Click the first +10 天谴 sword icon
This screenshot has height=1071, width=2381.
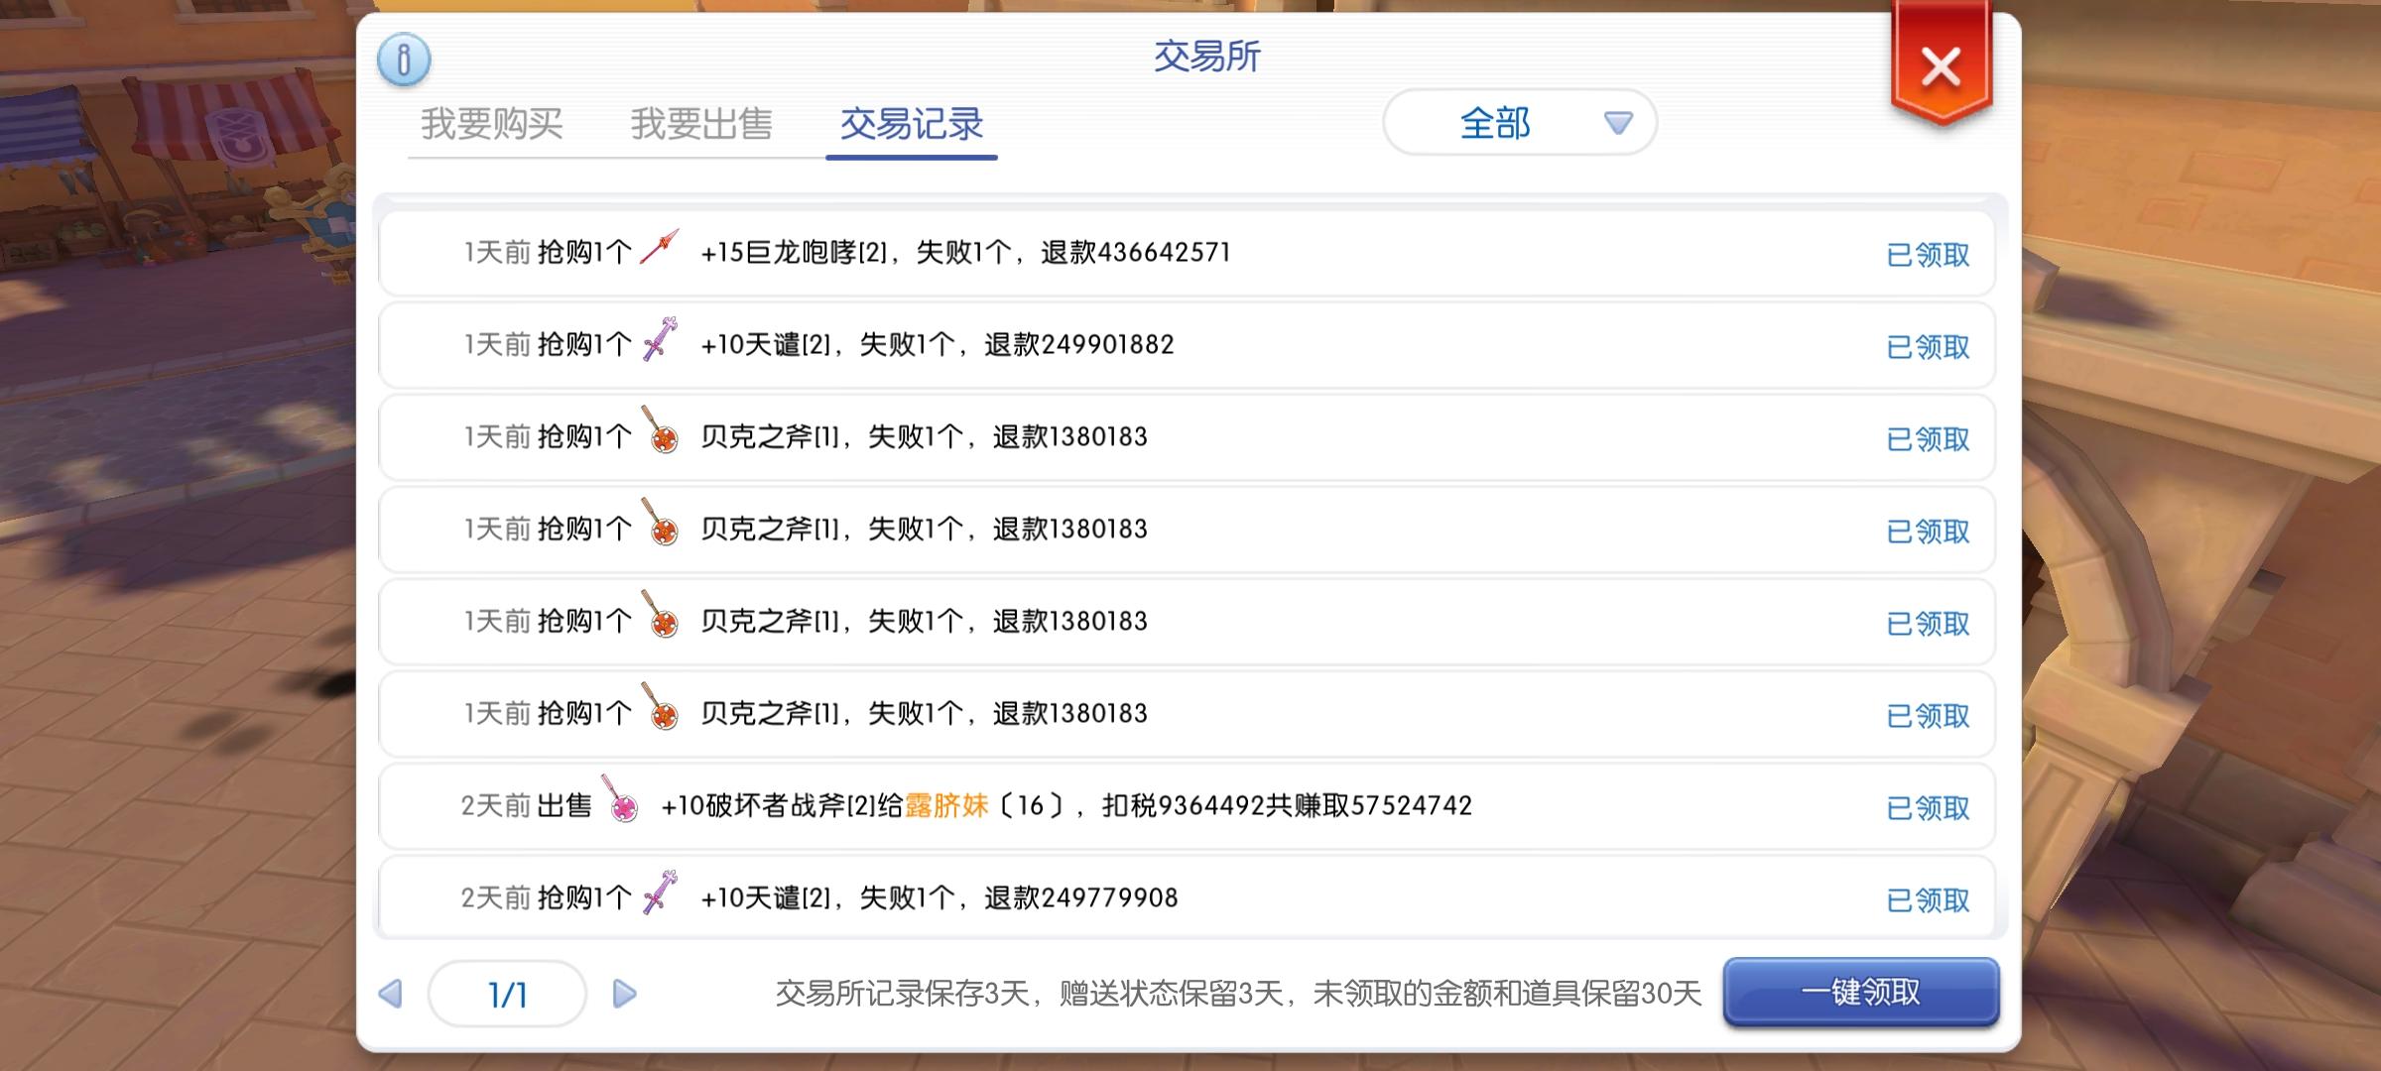pyautogui.click(x=660, y=339)
